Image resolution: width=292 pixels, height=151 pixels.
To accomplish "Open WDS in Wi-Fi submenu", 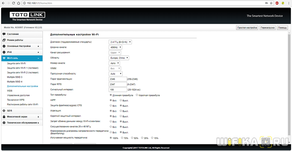I will (10, 91).
